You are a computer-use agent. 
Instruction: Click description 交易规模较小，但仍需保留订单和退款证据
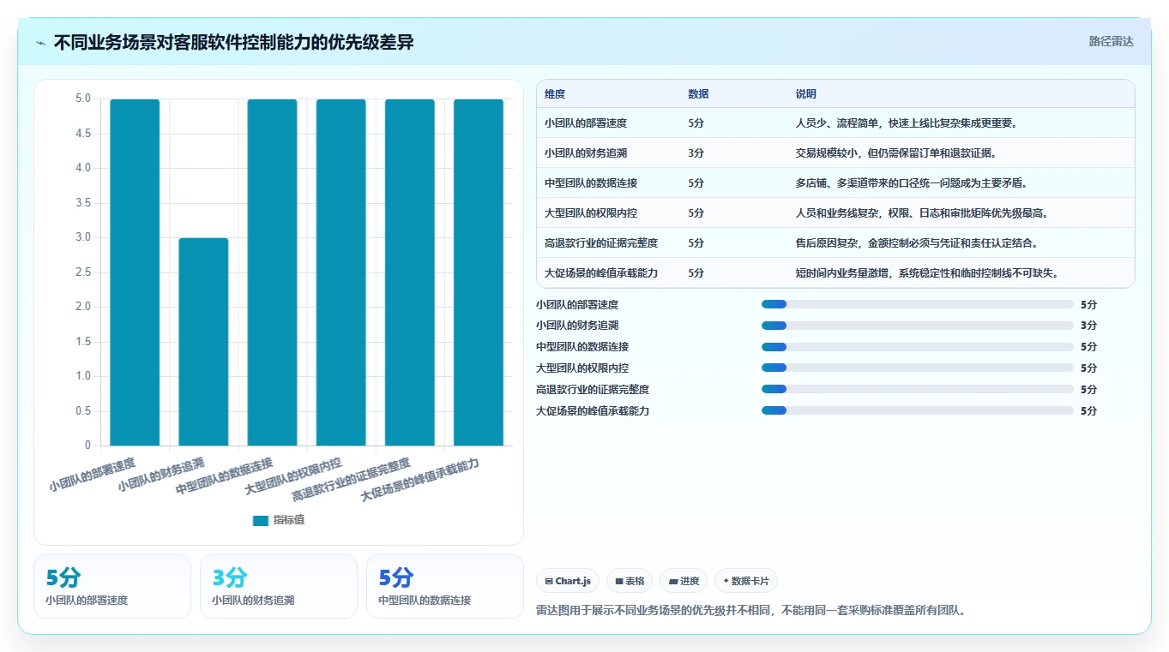pyautogui.click(x=896, y=153)
